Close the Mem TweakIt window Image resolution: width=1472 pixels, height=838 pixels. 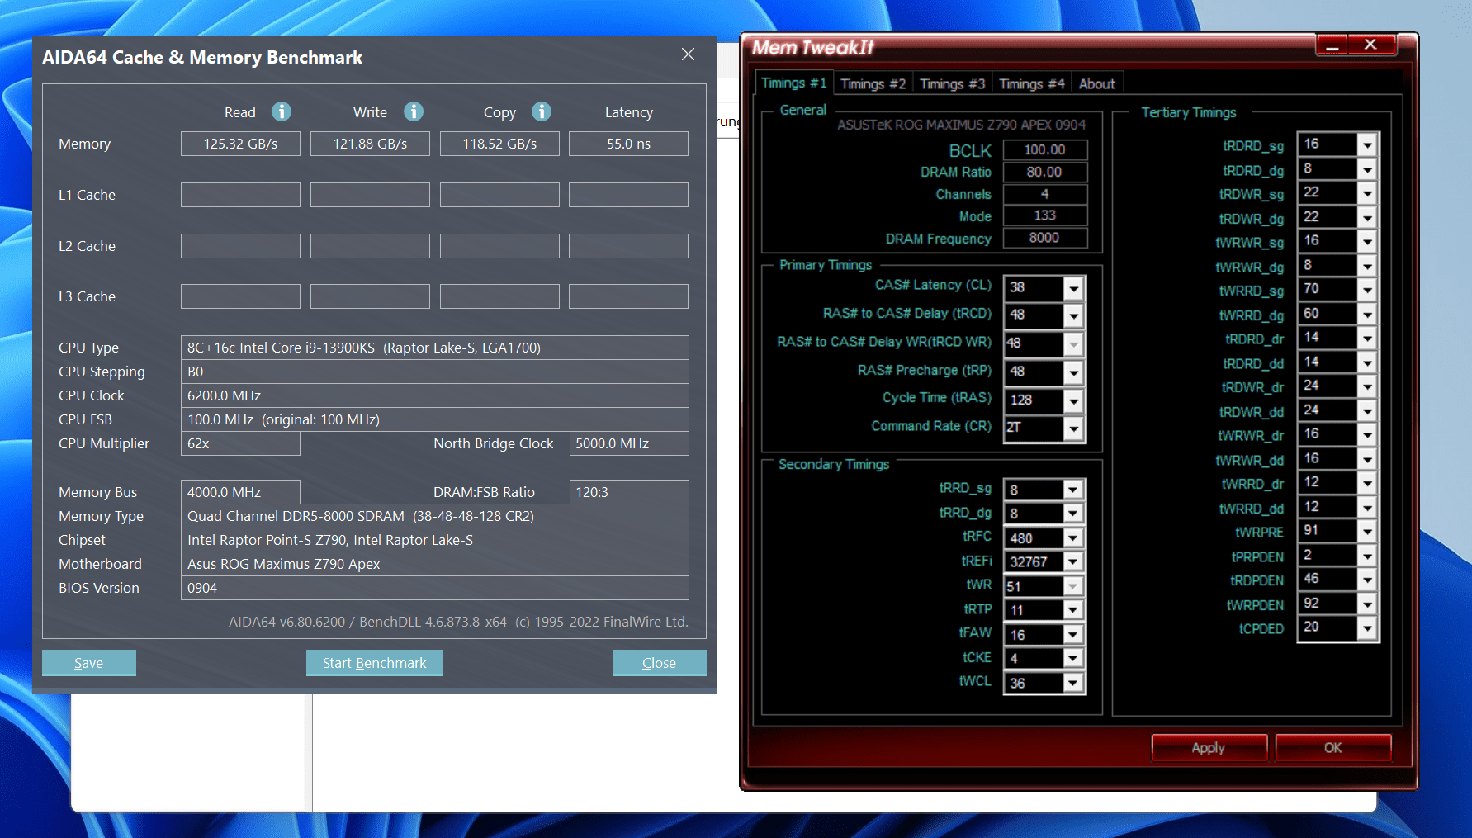tap(1371, 45)
